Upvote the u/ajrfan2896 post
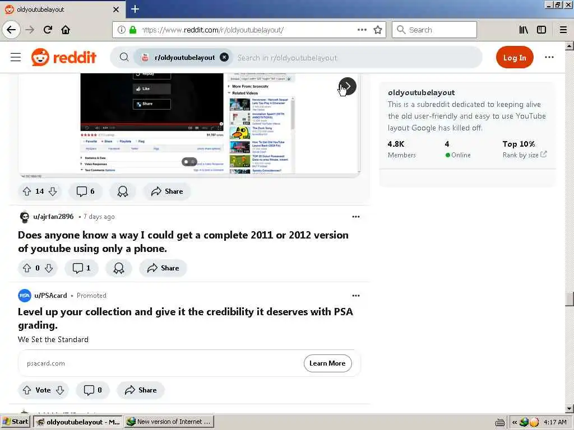The height and width of the screenshot is (430, 574). pos(27,268)
